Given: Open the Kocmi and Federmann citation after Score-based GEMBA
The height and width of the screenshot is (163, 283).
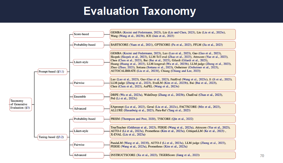Looking at the screenshot, I should (142, 32).
